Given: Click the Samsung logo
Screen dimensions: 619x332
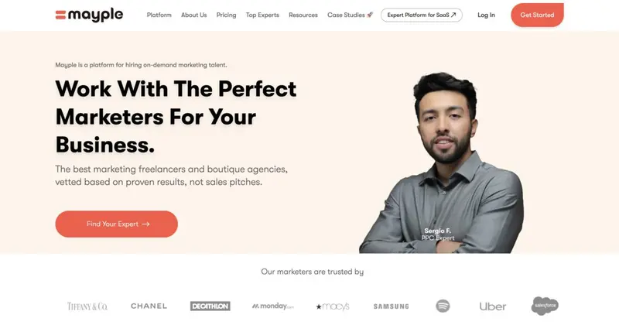Looking at the screenshot, I should (x=392, y=306).
